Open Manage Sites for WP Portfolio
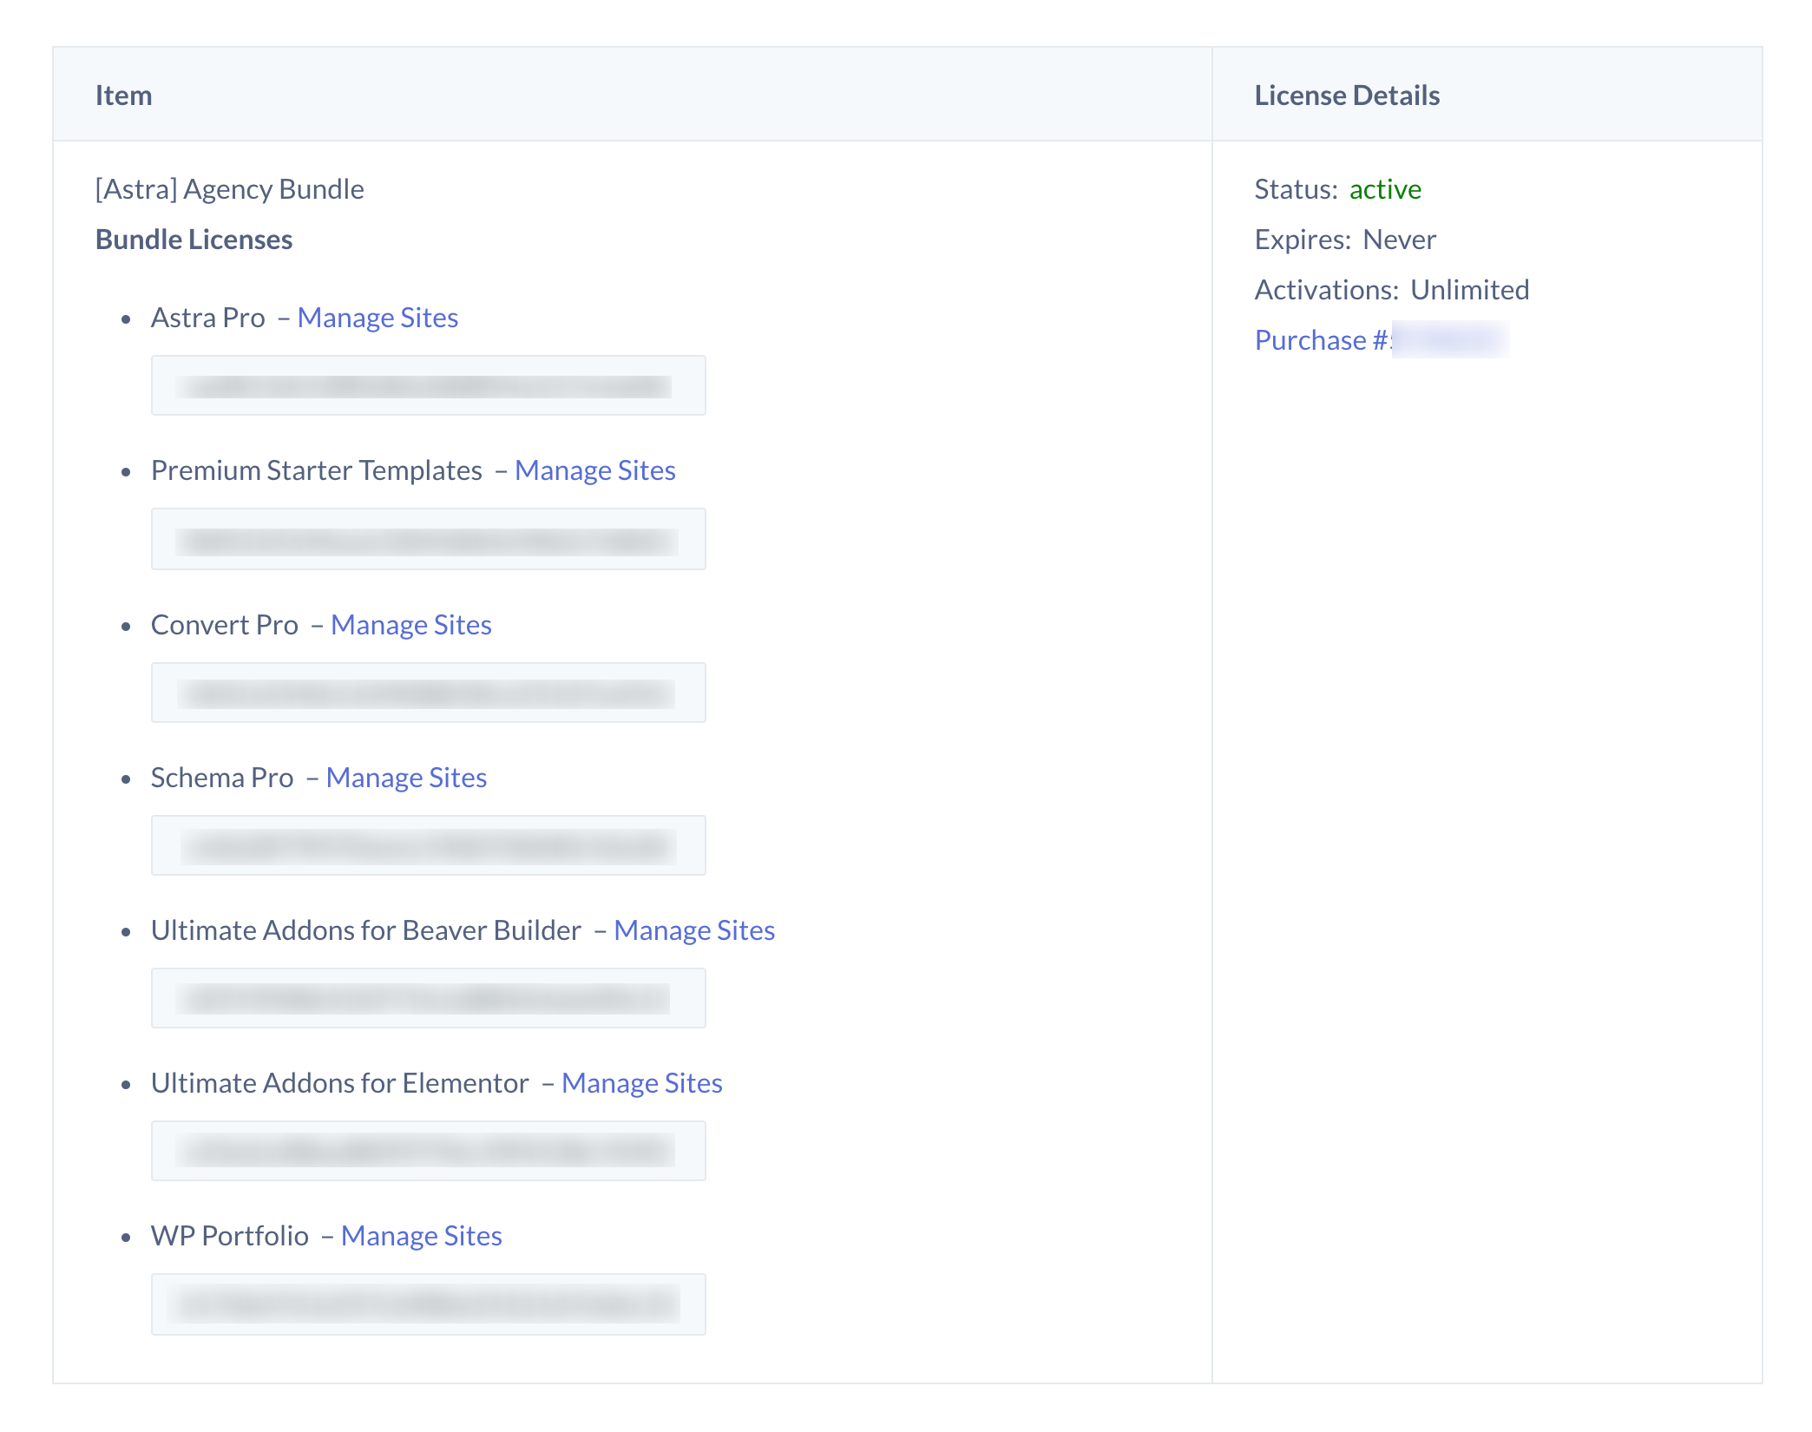Image resolution: width=1812 pixels, height=1432 pixels. 421,1236
